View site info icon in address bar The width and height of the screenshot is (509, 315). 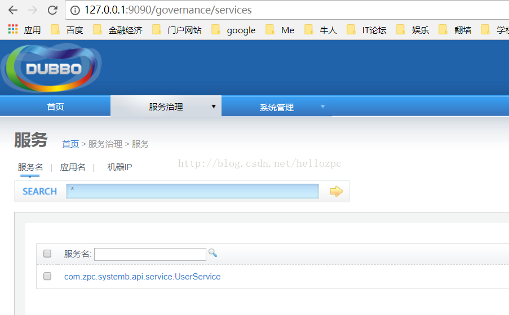pyautogui.click(x=75, y=10)
